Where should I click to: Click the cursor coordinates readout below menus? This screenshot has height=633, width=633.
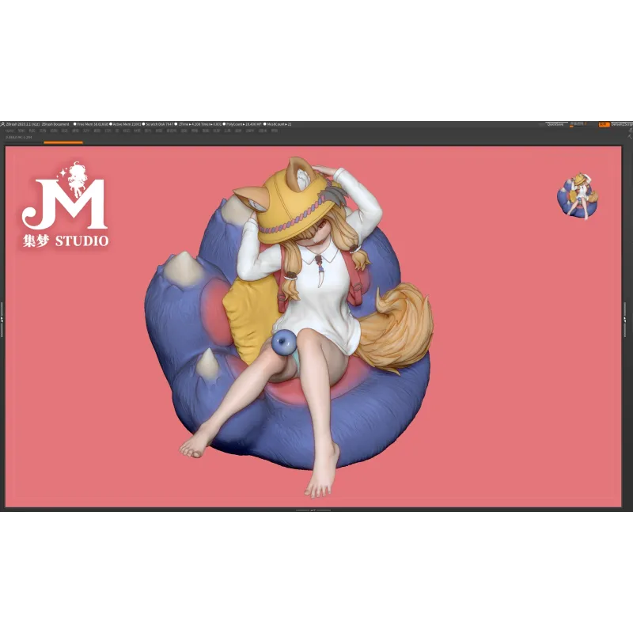[x=18, y=137]
